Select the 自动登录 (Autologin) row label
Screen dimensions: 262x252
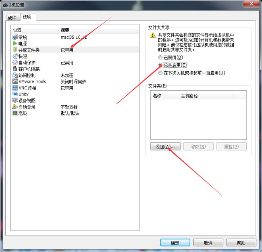(27, 107)
